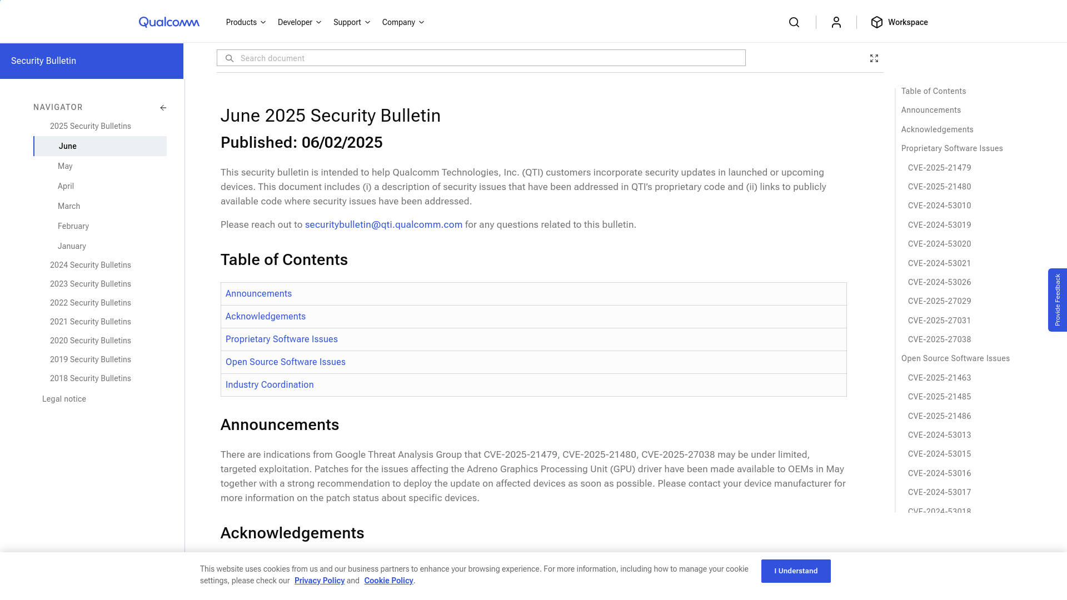Jump to Industry Coordination in table
This screenshot has height=600, width=1067.
pyautogui.click(x=270, y=384)
